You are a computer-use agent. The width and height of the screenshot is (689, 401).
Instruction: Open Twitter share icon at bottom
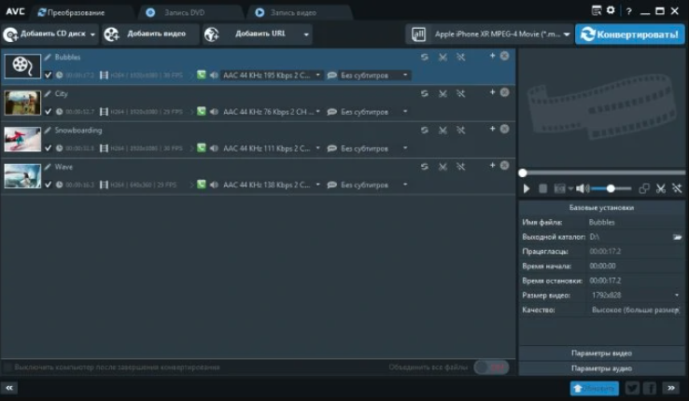[x=632, y=388]
